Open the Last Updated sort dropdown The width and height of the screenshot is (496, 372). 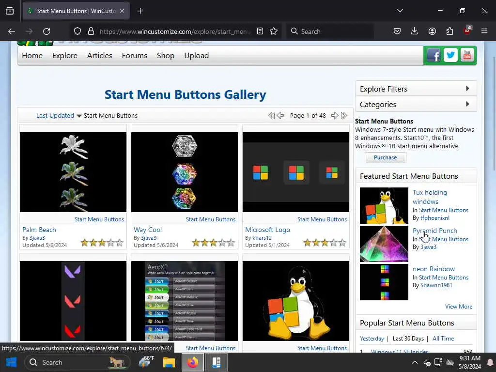(59, 116)
